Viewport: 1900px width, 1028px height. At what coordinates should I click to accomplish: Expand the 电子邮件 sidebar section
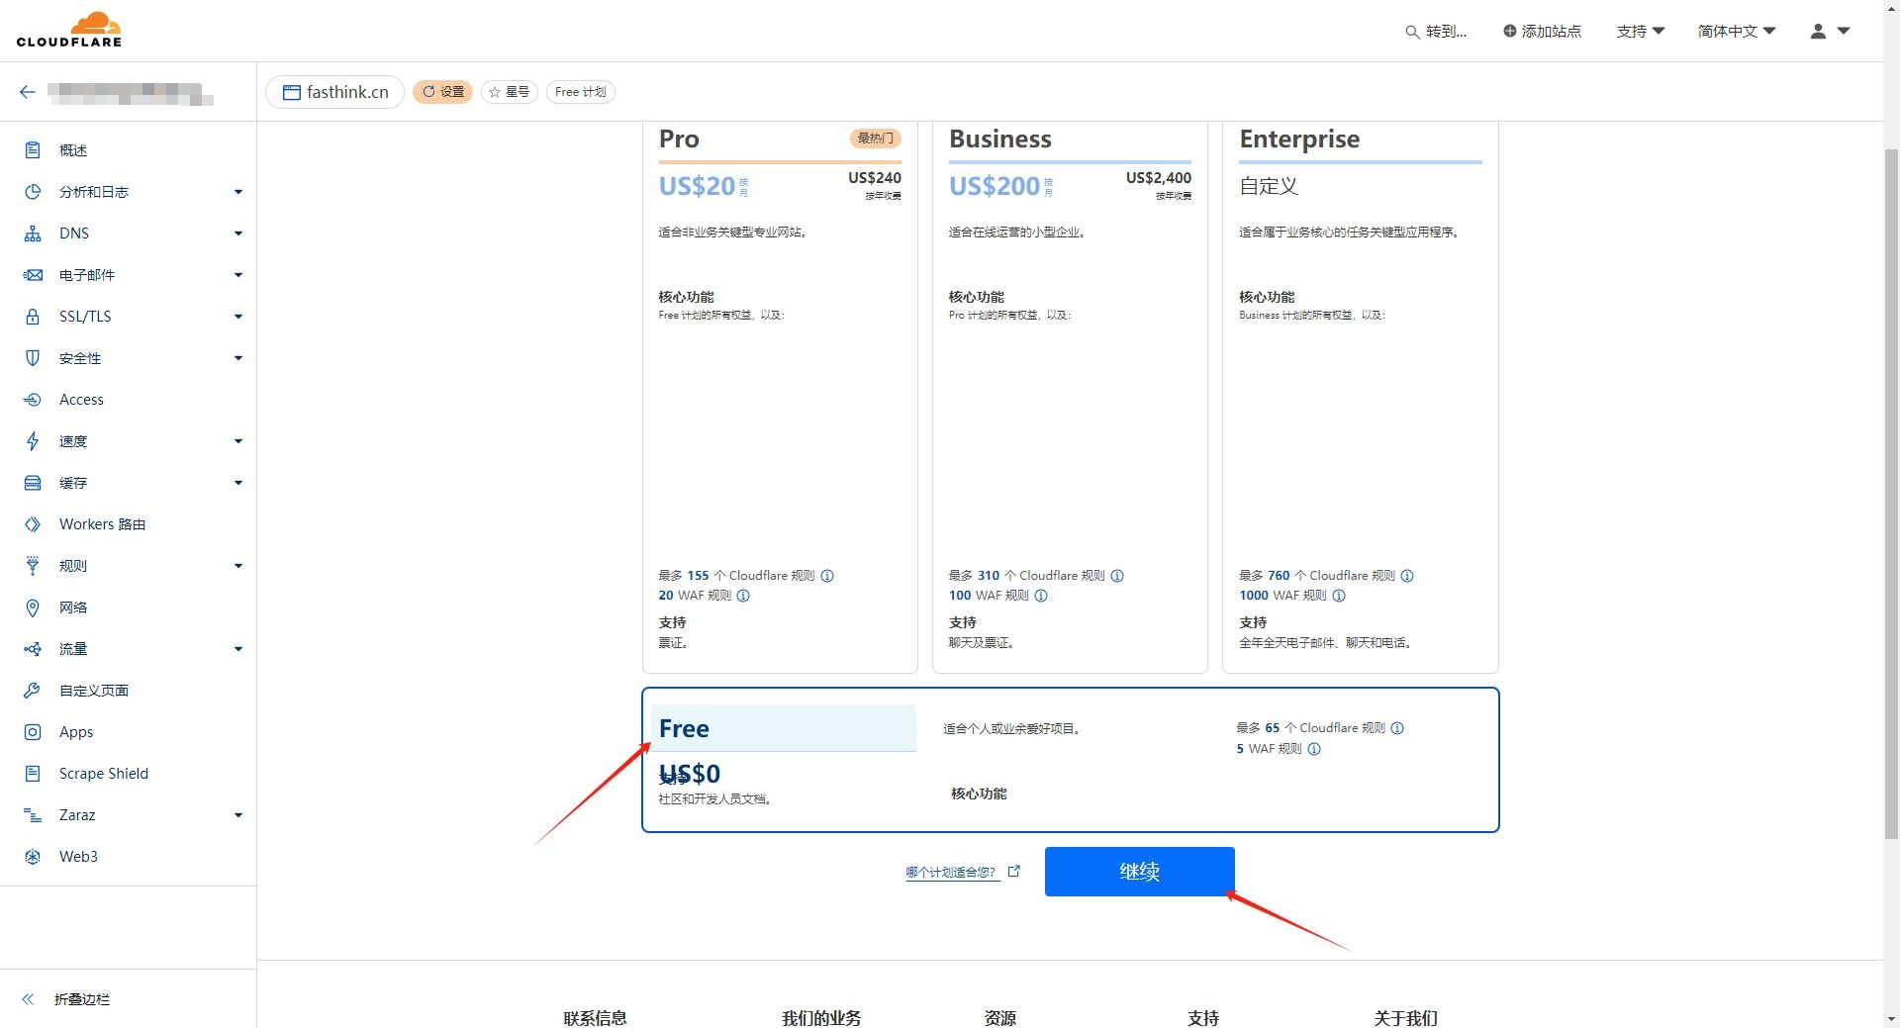(238, 275)
